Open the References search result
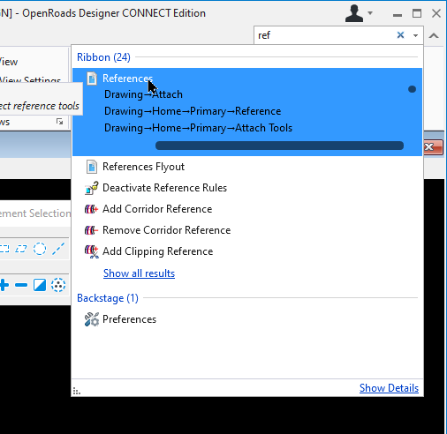The height and width of the screenshot is (434, 447). click(x=127, y=79)
